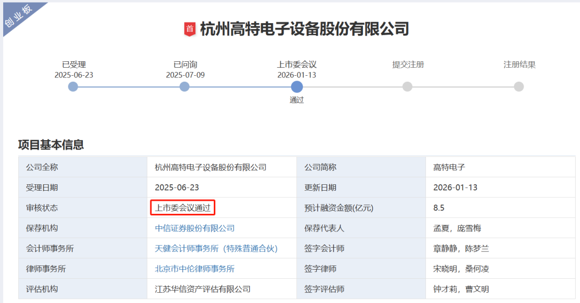Screen dimensions: 580x303
Task: Open 中信证券股份有限公司 link
Action: 195,228
